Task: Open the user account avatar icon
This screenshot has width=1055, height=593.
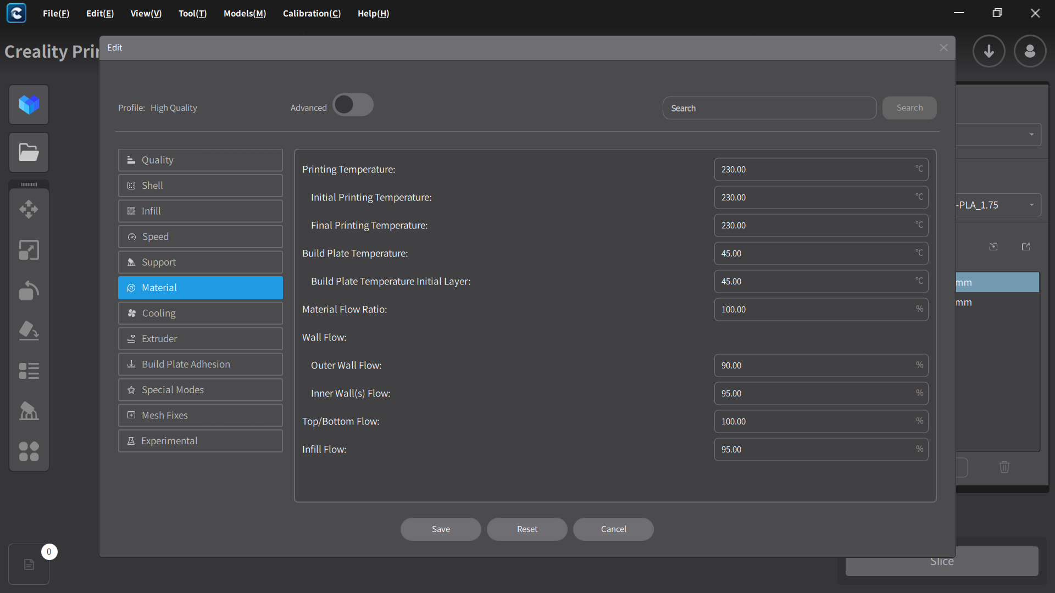Action: [x=1030, y=51]
